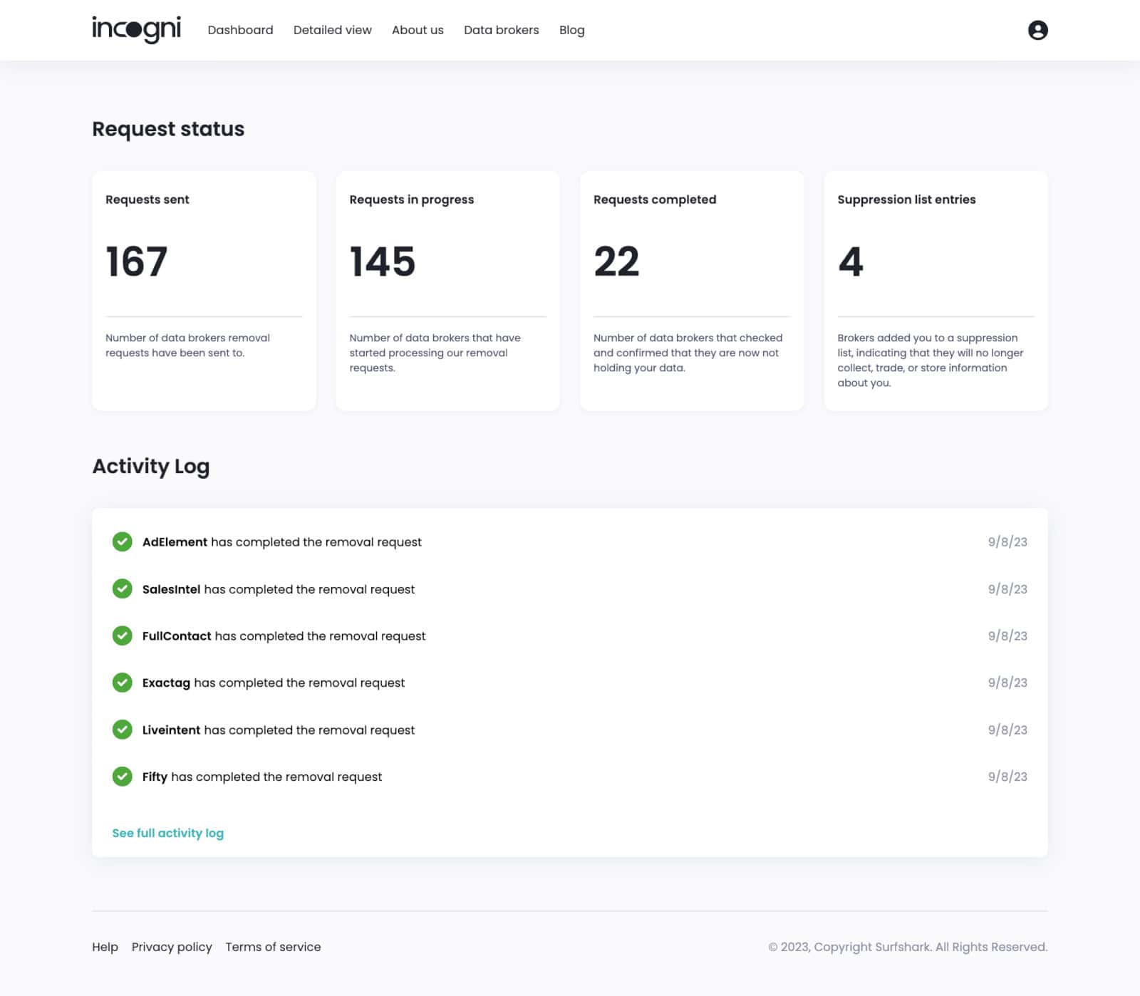Switch to the Detailed view page
This screenshot has width=1140, height=996.
(332, 30)
